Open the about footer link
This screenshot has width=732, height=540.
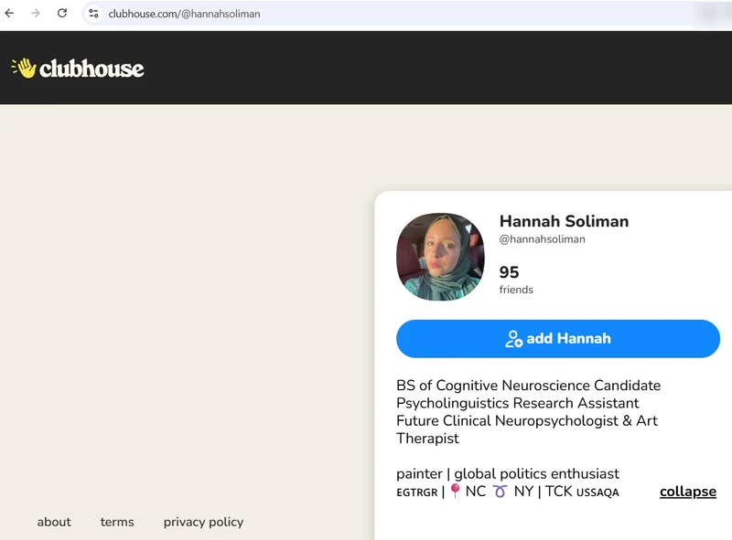[x=54, y=522]
